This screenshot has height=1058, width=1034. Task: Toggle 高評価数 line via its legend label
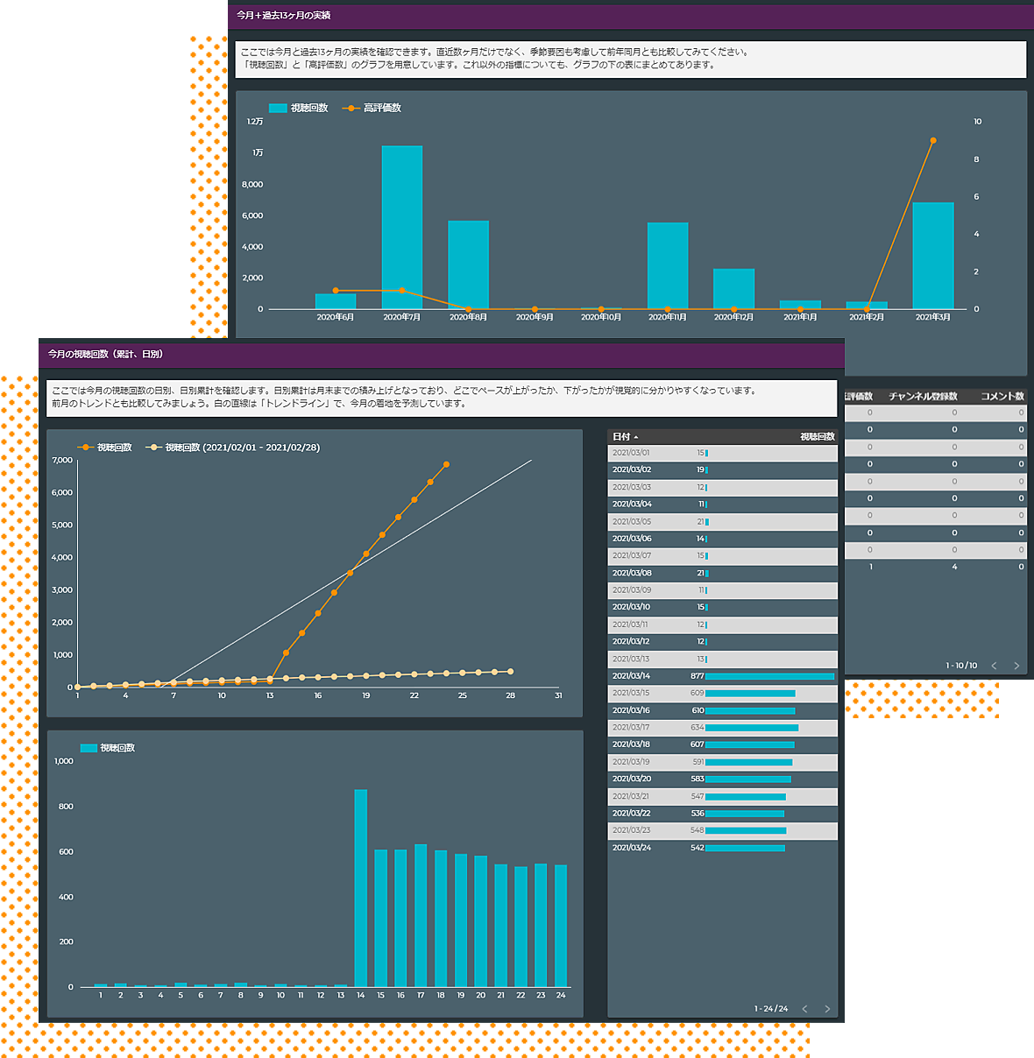click(x=382, y=108)
